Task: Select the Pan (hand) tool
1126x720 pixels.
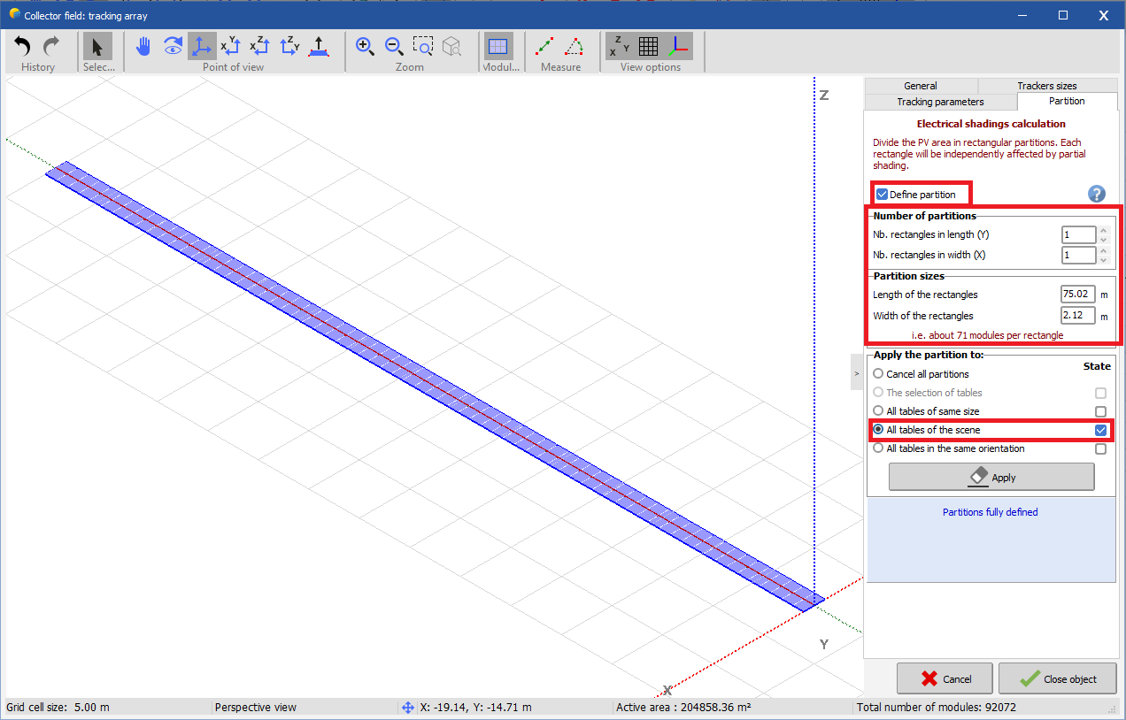Action: click(143, 46)
